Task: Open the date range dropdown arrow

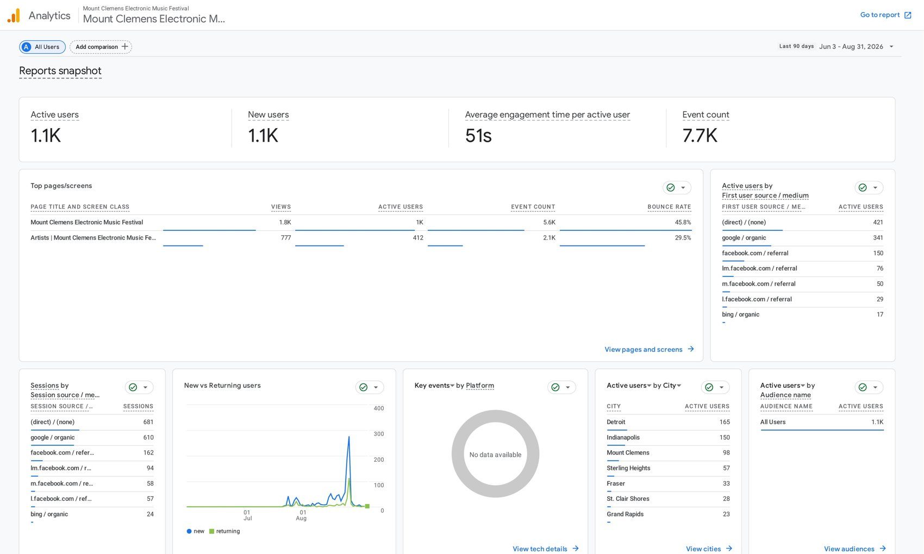Action: click(891, 47)
